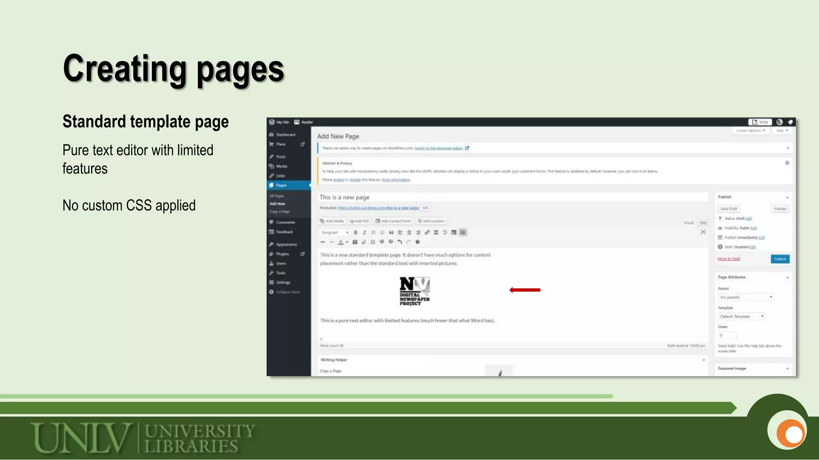Toggle the toolbar kitchen sink button
This screenshot has height=460, width=819.
463,232
